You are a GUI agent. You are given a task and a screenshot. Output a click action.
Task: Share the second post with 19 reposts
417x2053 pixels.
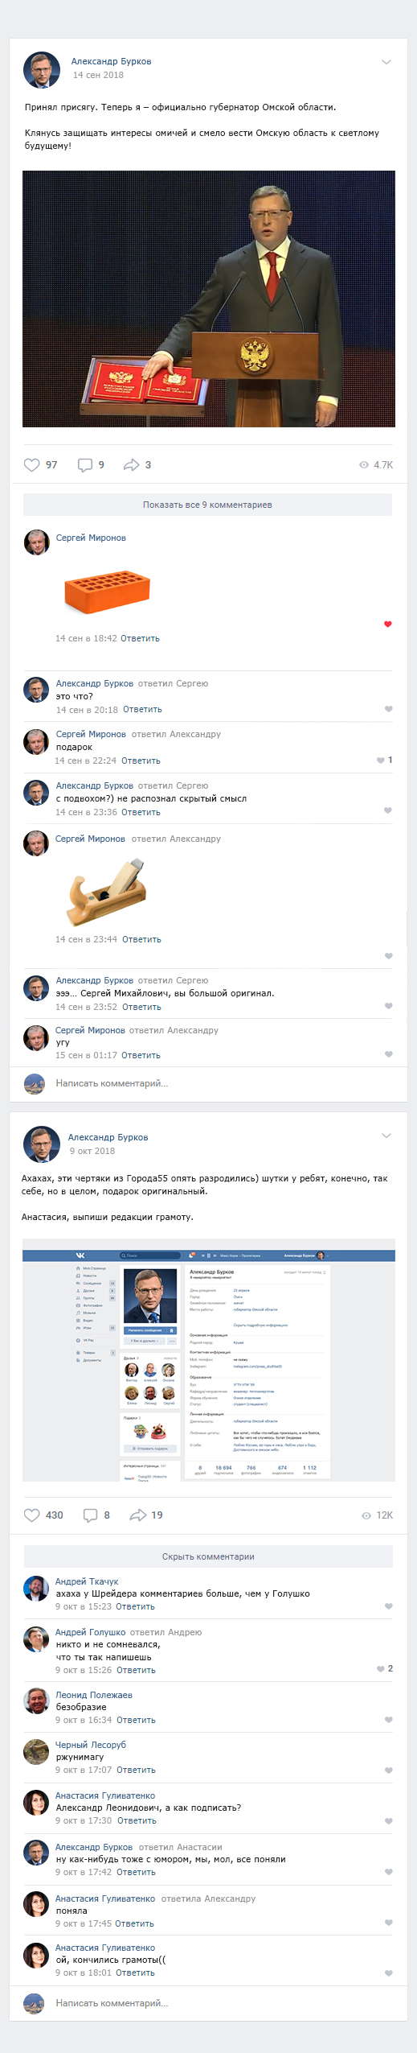[138, 1515]
